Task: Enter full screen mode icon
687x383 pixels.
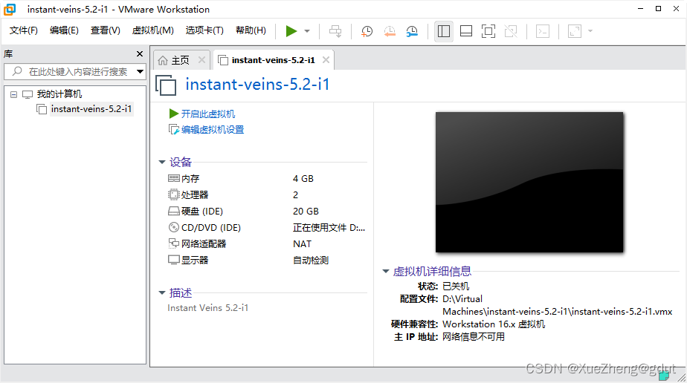Action: [x=488, y=31]
